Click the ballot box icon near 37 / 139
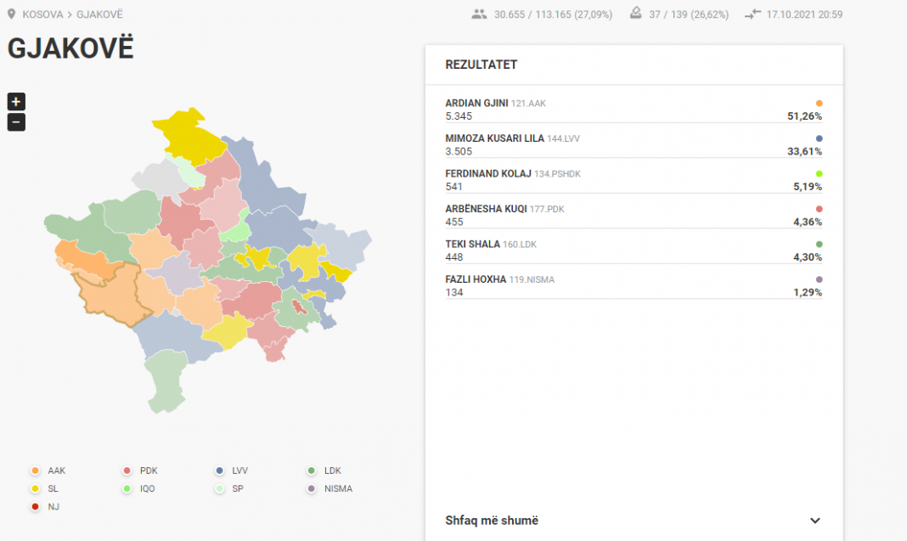The height and width of the screenshot is (541, 907). click(x=636, y=14)
